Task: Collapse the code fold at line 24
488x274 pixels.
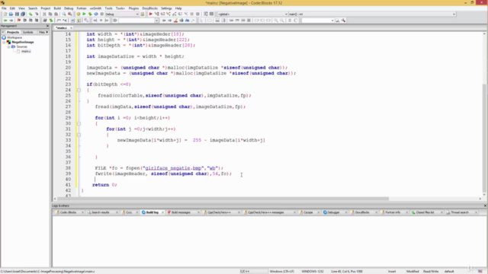Action: (x=79, y=90)
